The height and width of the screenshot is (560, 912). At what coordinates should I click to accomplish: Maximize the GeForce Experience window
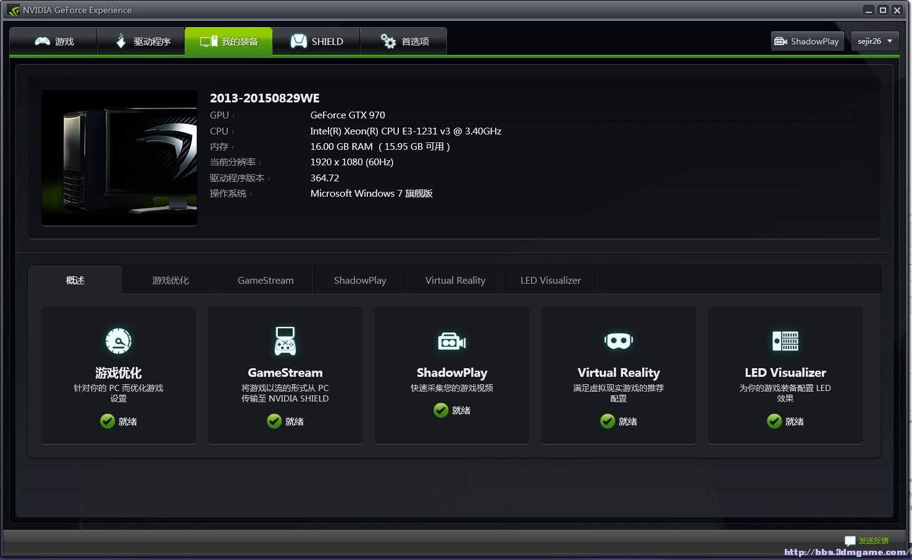pyautogui.click(x=883, y=10)
